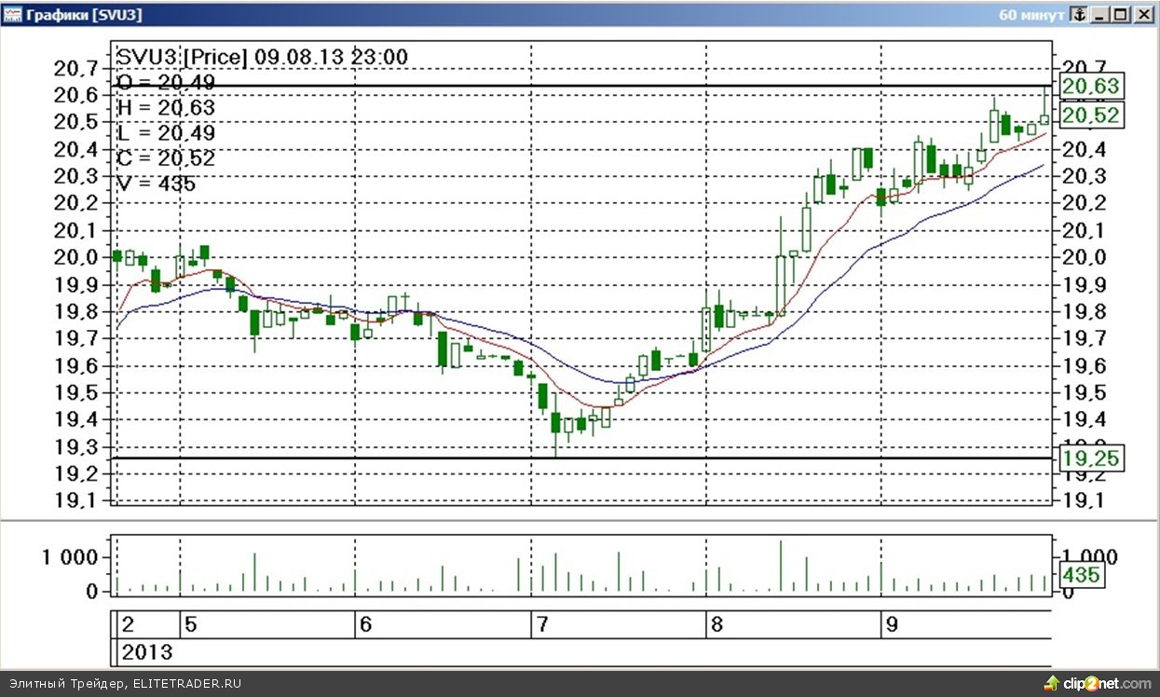Select date 7 on the time axis
This screenshot has width=1160, height=697.
click(x=540, y=624)
